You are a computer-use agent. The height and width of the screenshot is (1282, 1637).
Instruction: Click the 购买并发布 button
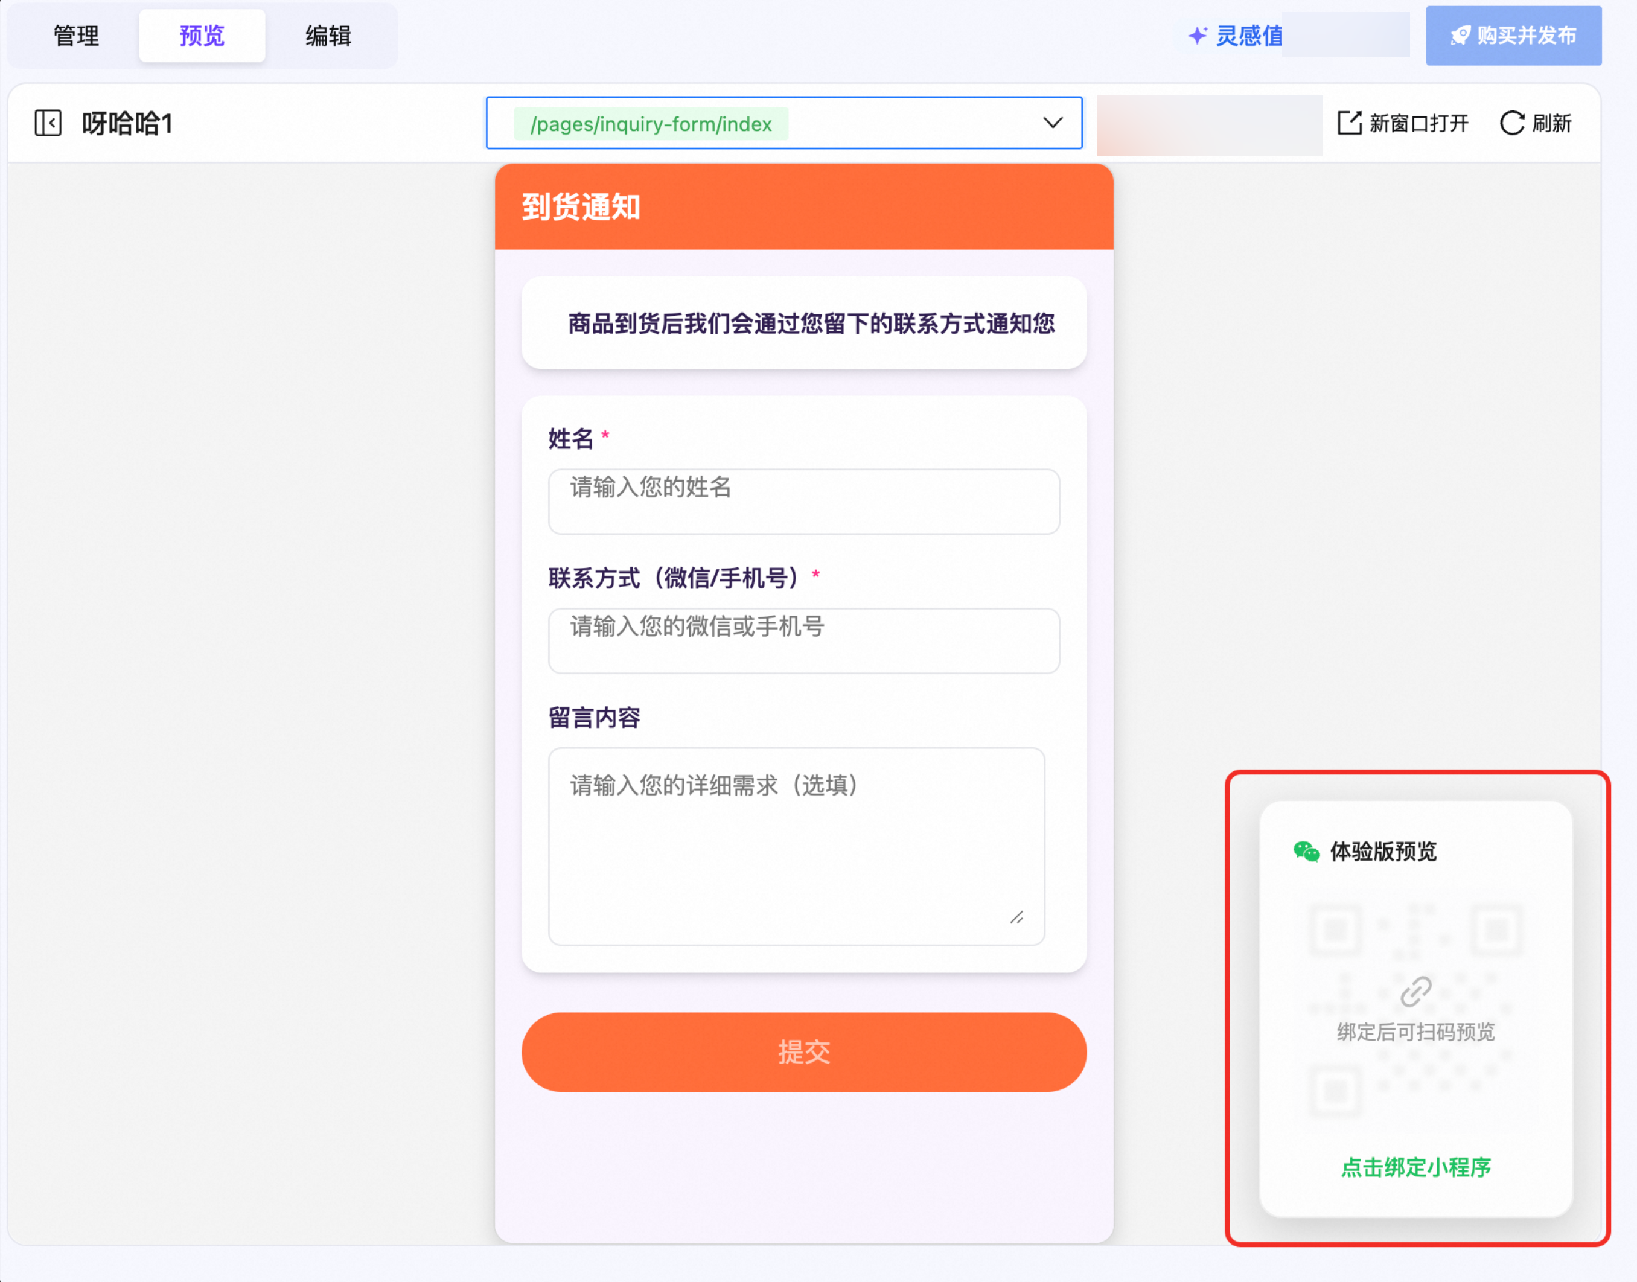[1514, 35]
